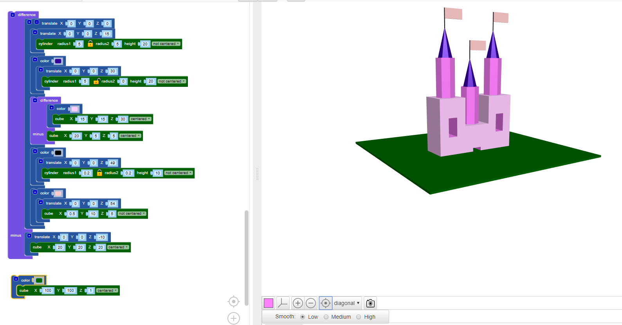
Task: Toggle the axes display button
Action: (x=282, y=303)
